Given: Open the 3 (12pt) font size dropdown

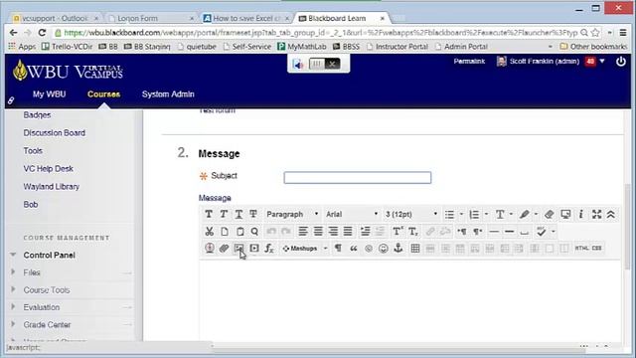Looking at the screenshot, I should tap(411, 215).
